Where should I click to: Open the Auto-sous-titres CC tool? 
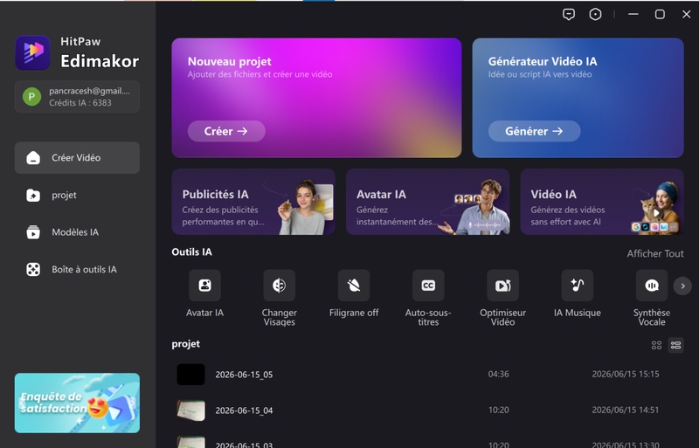pos(428,286)
